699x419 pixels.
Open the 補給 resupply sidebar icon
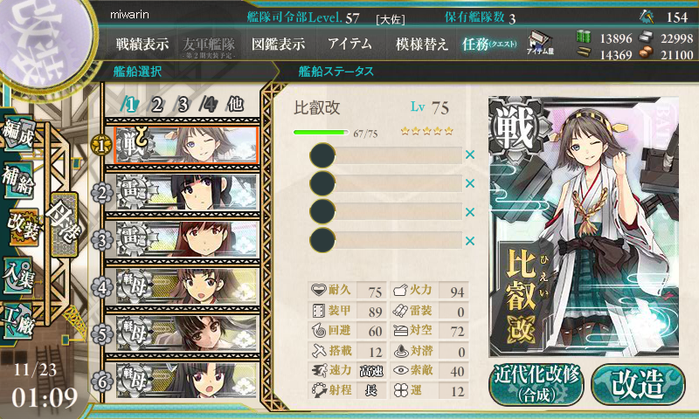click(17, 180)
